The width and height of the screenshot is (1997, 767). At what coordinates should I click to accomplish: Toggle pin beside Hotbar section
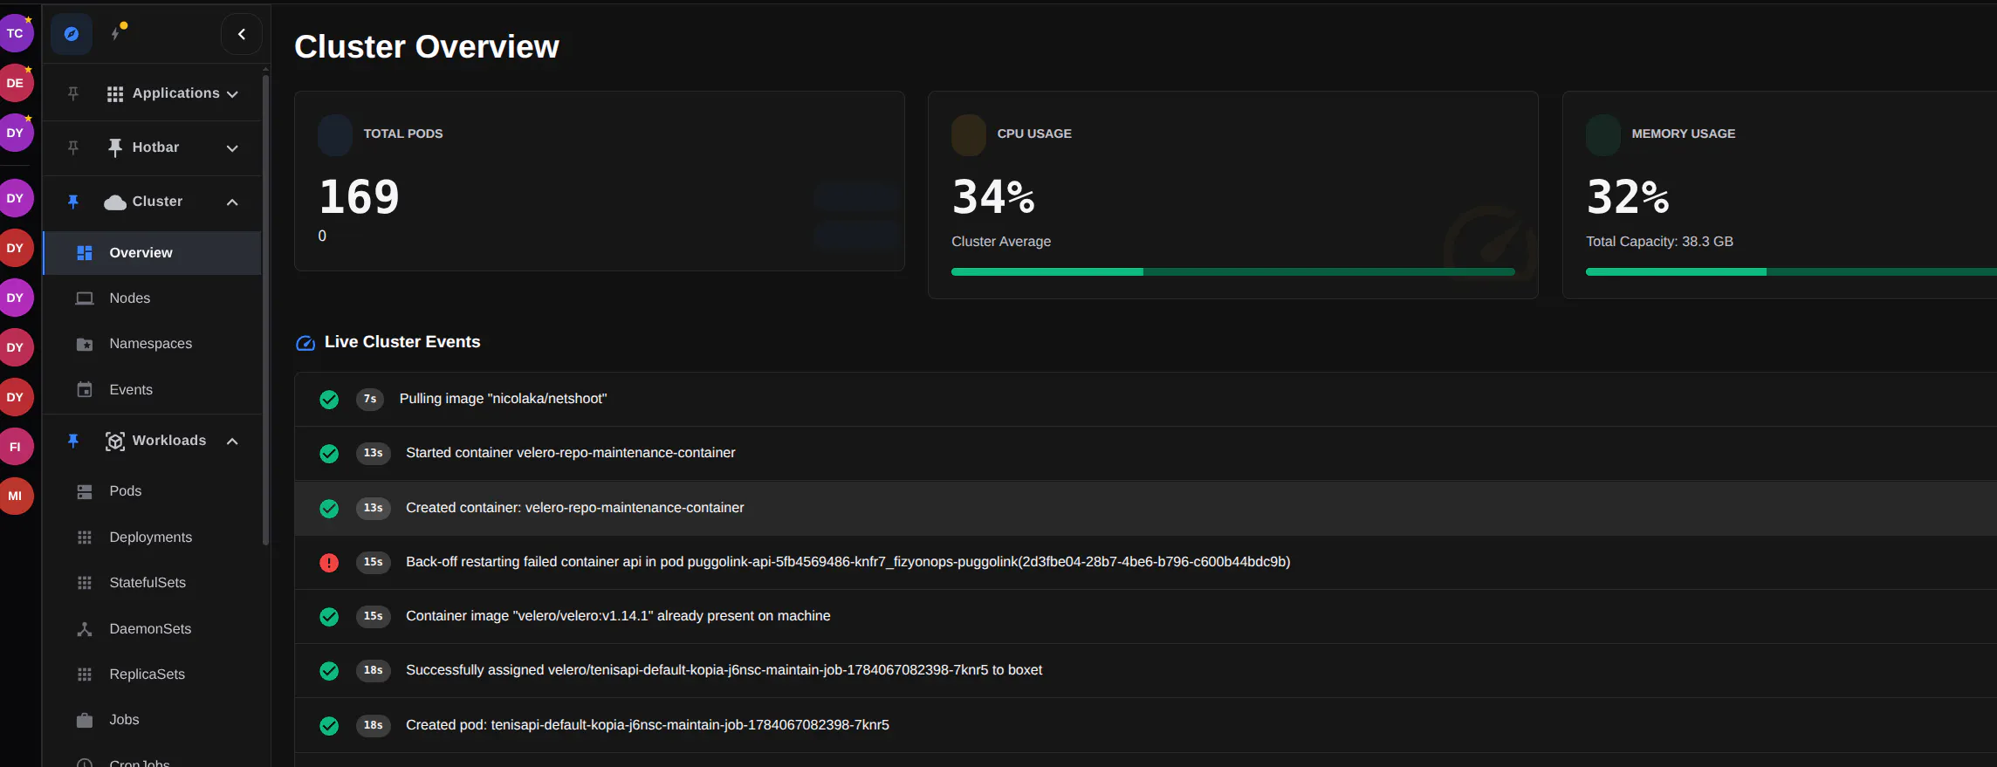pos(73,147)
